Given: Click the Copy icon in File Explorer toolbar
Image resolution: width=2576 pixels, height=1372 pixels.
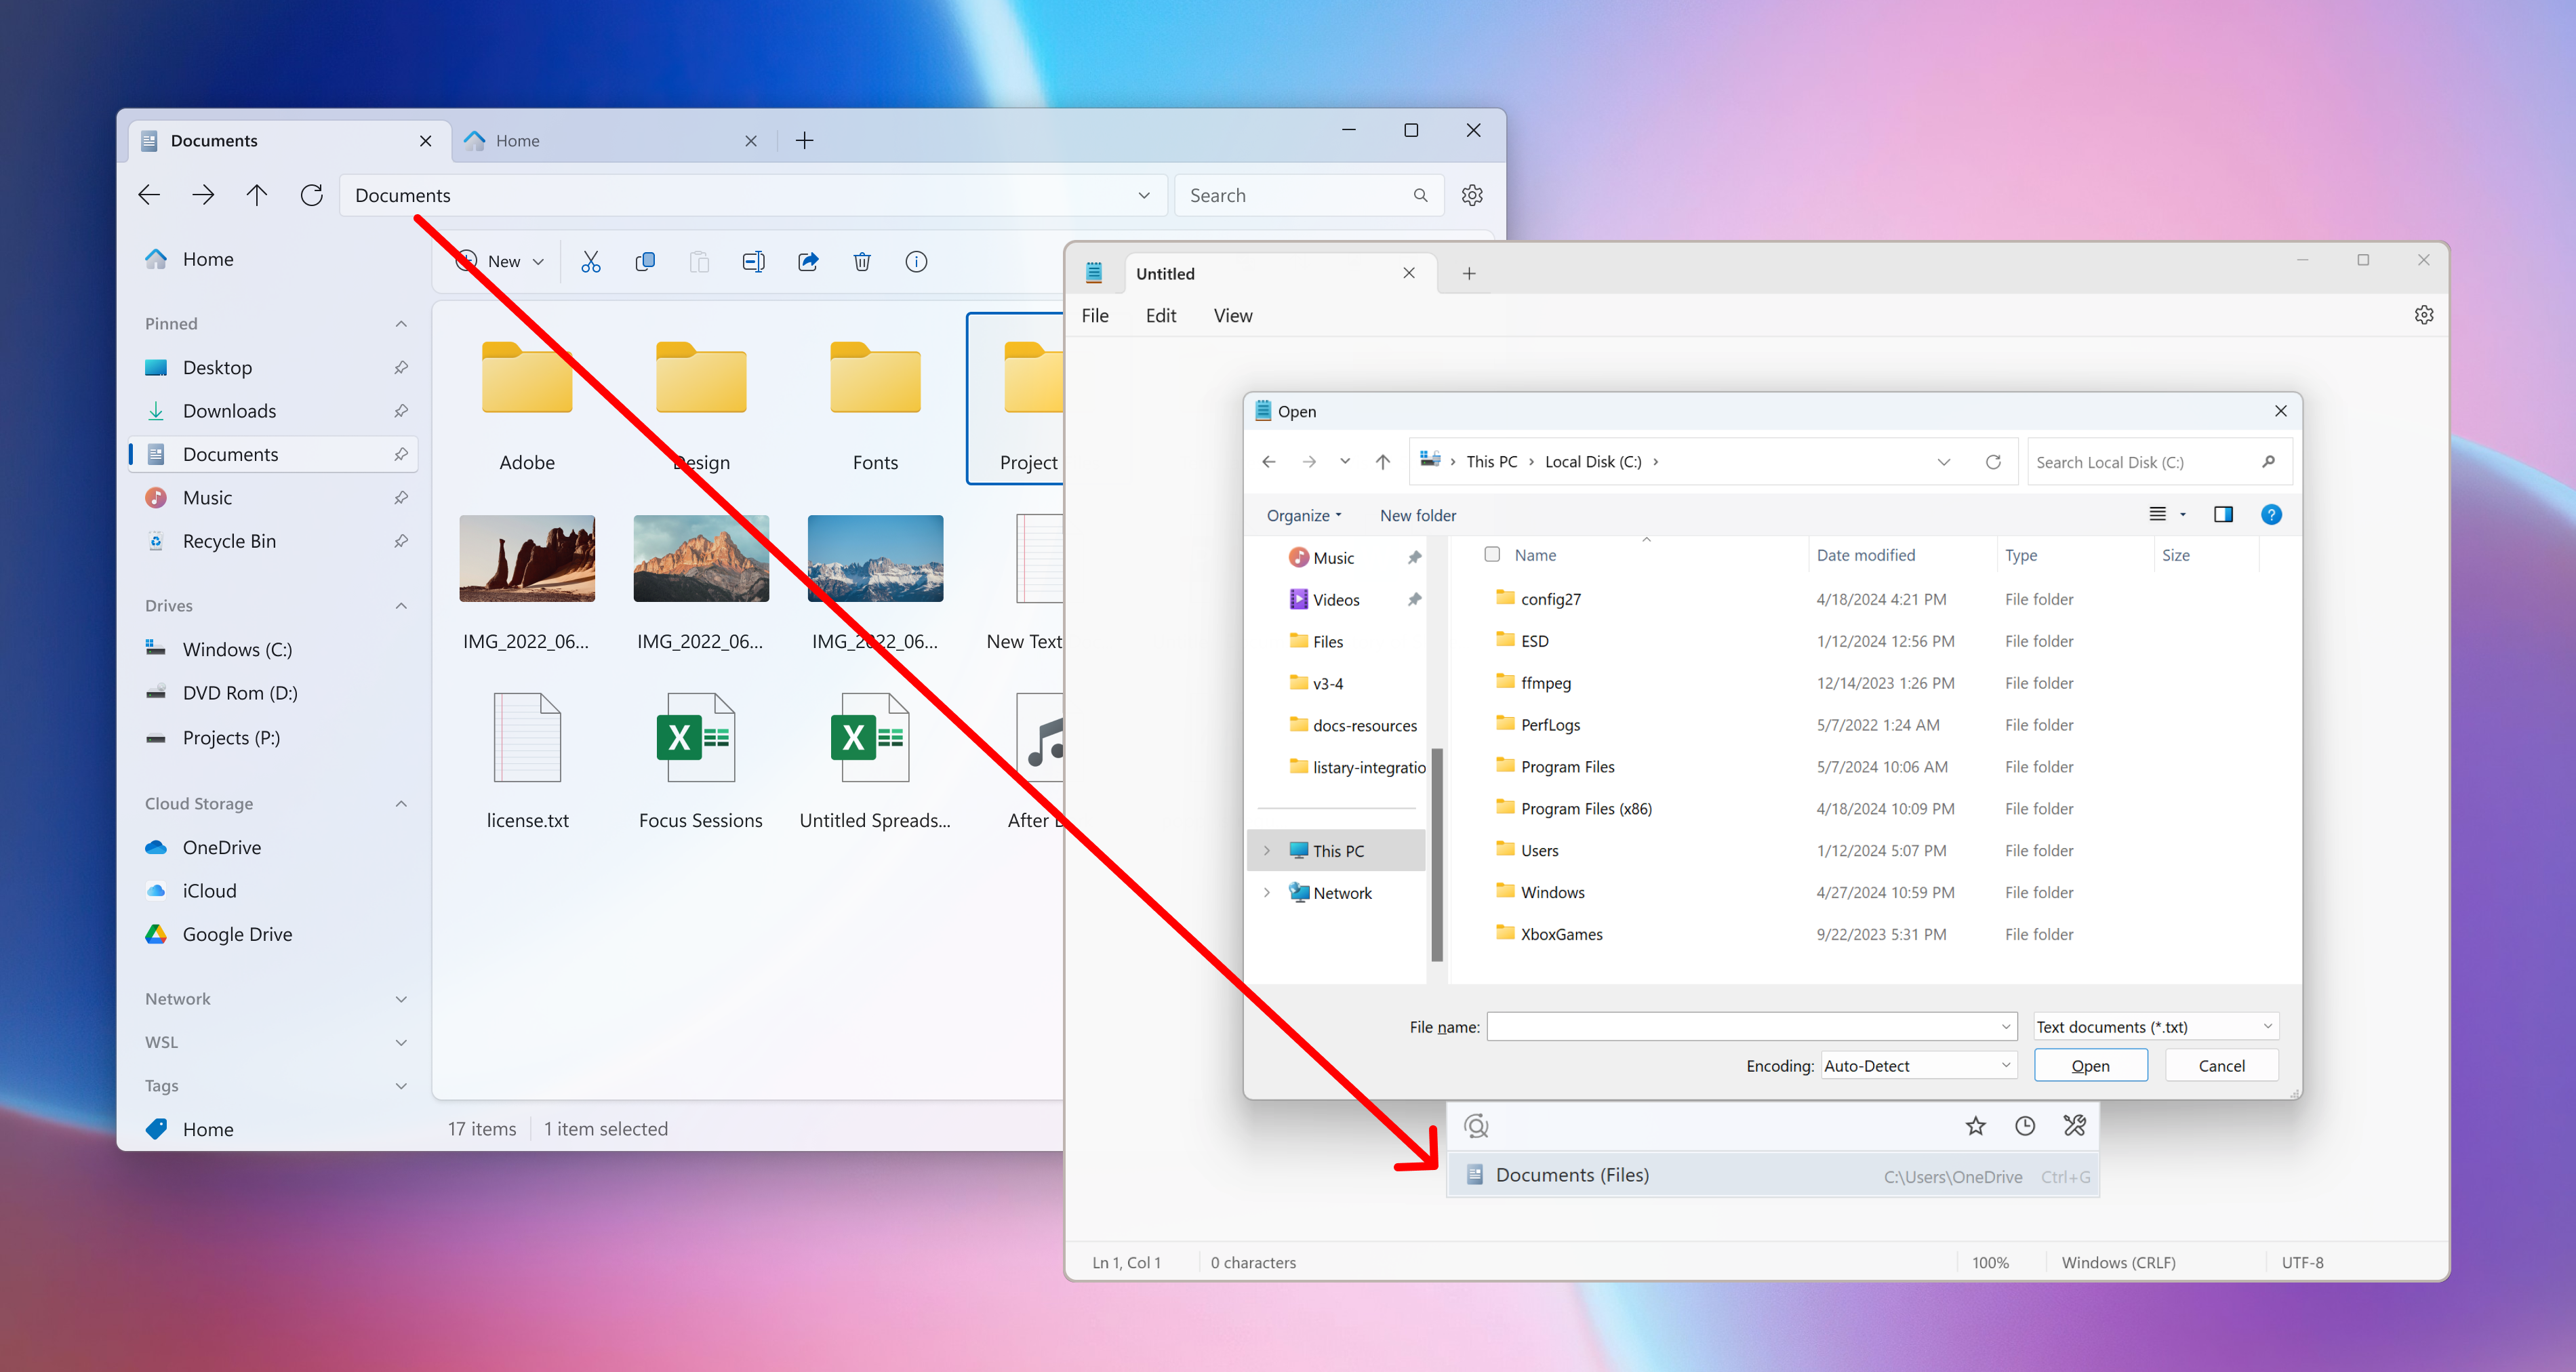Looking at the screenshot, I should [x=646, y=261].
